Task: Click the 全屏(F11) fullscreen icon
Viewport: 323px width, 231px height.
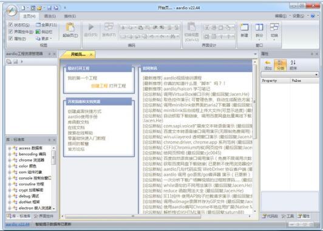Action: pos(38,25)
